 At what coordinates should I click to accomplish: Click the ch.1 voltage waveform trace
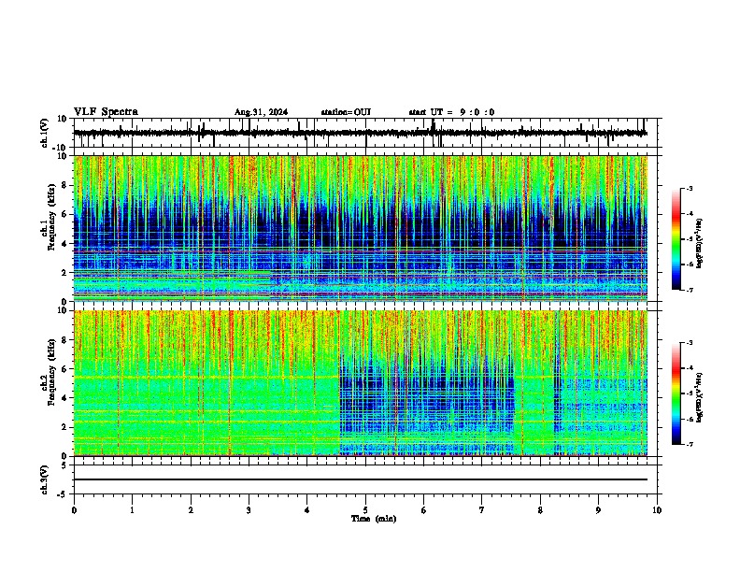tap(361, 133)
